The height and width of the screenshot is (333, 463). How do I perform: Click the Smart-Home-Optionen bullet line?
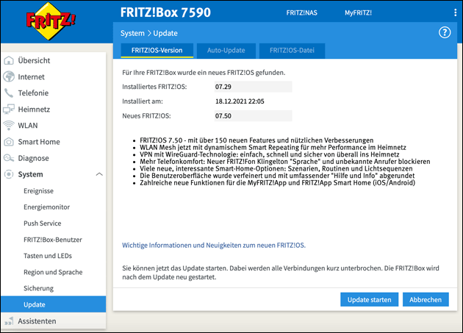(x=276, y=169)
